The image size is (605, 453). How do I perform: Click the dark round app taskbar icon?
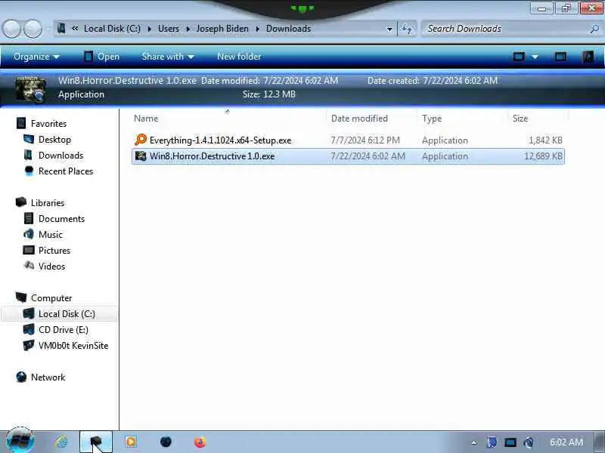166,442
